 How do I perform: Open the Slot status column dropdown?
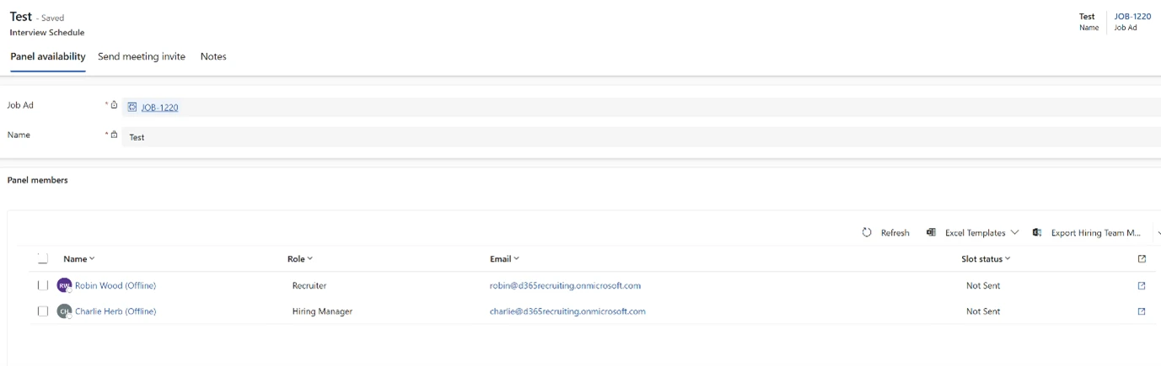tap(986, 259)
